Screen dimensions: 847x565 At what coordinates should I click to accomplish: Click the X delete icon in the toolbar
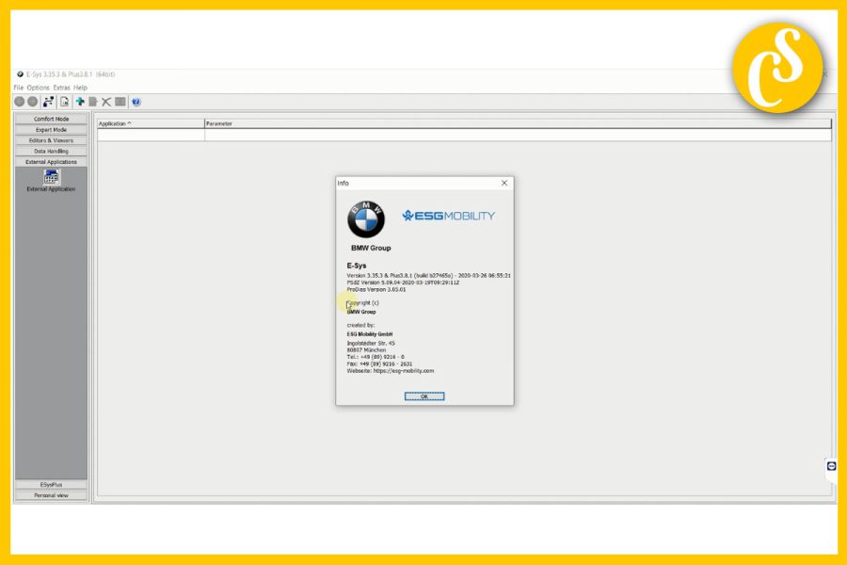coord(105,101)
